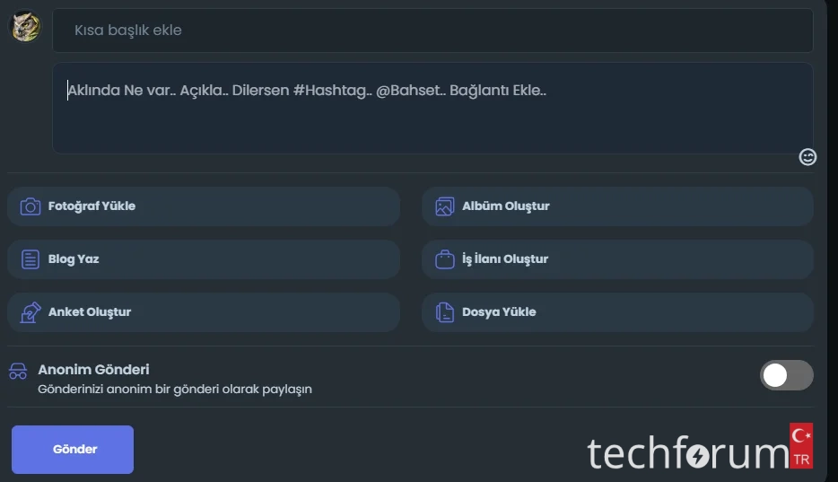This screenshot has width=838, height=482.
Task: Choose the Albüm Oluştur option
Action: pos(505,206)
